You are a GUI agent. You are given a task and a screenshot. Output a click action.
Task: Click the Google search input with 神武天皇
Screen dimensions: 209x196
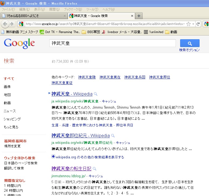click(x=112, y=43)
